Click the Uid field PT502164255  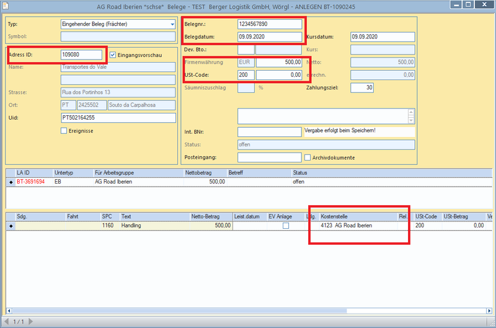(118, 118)
